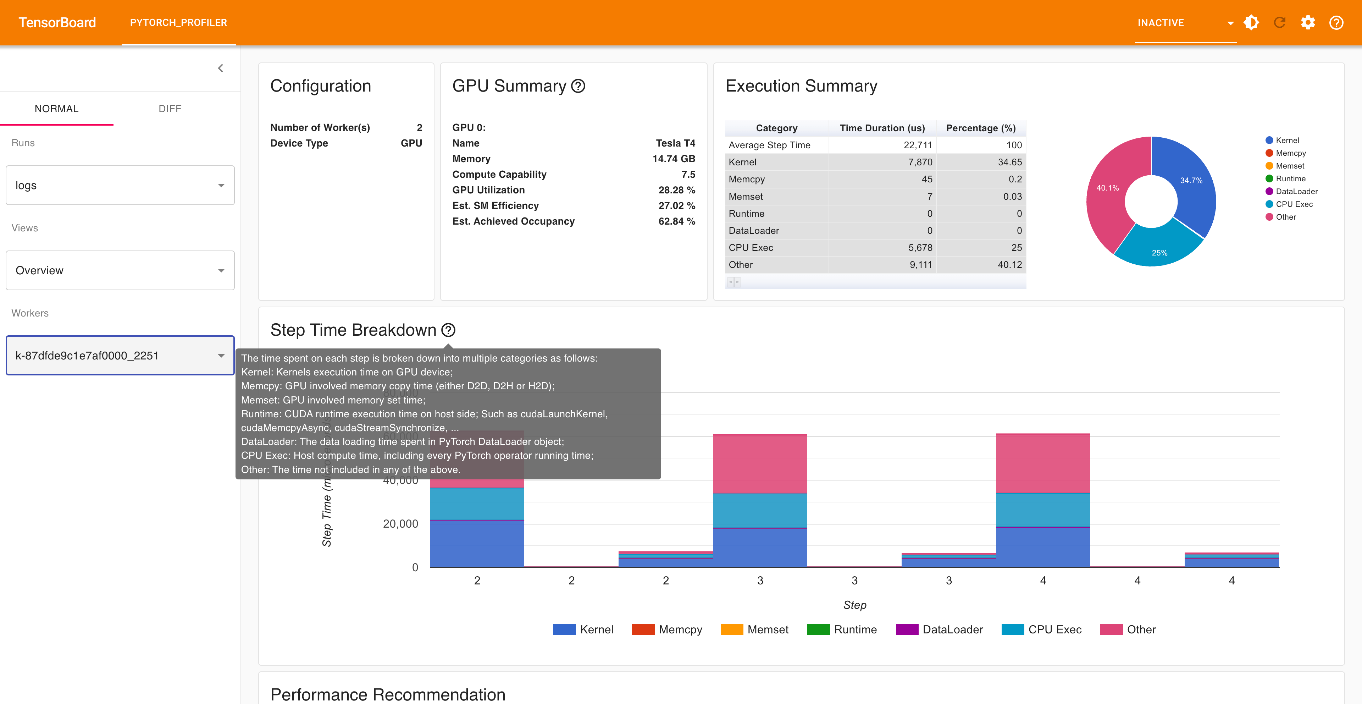
Task: Click the Percentage (%) column header
Action: (x=980, y=128)
